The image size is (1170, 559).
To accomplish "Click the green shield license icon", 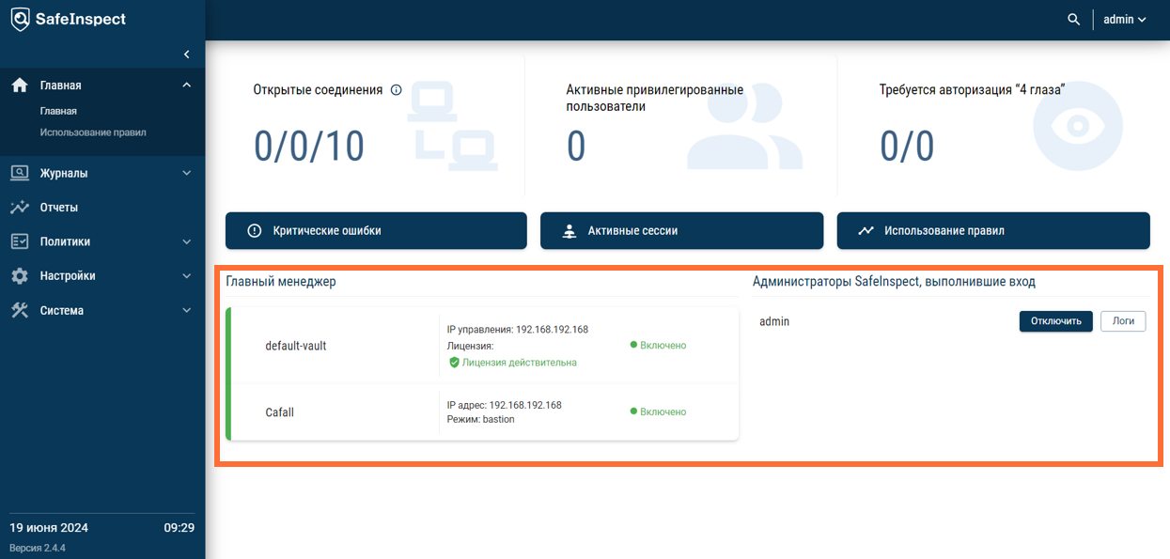I will click(454, 362).
